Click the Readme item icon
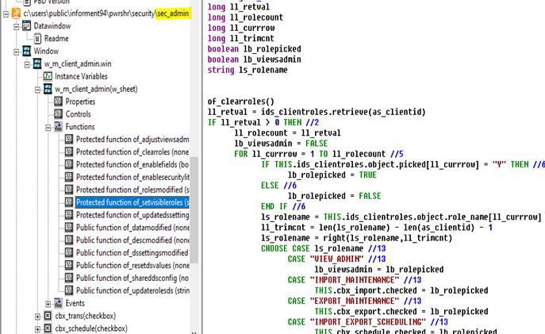Screen dimensions: 545x334 click(x=37, y=38)
